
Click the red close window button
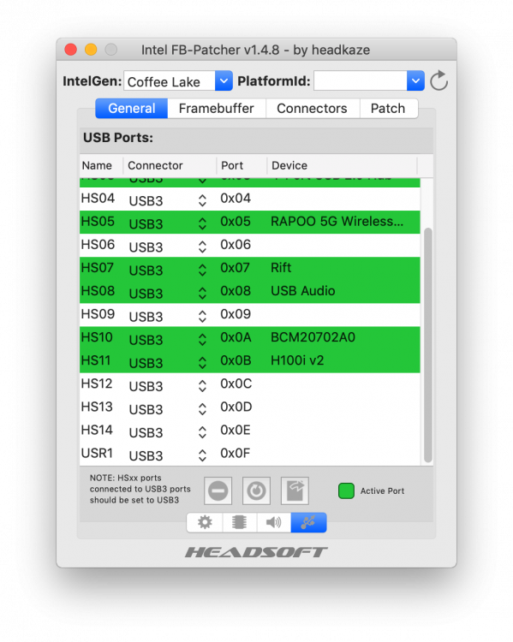[70, 50]
